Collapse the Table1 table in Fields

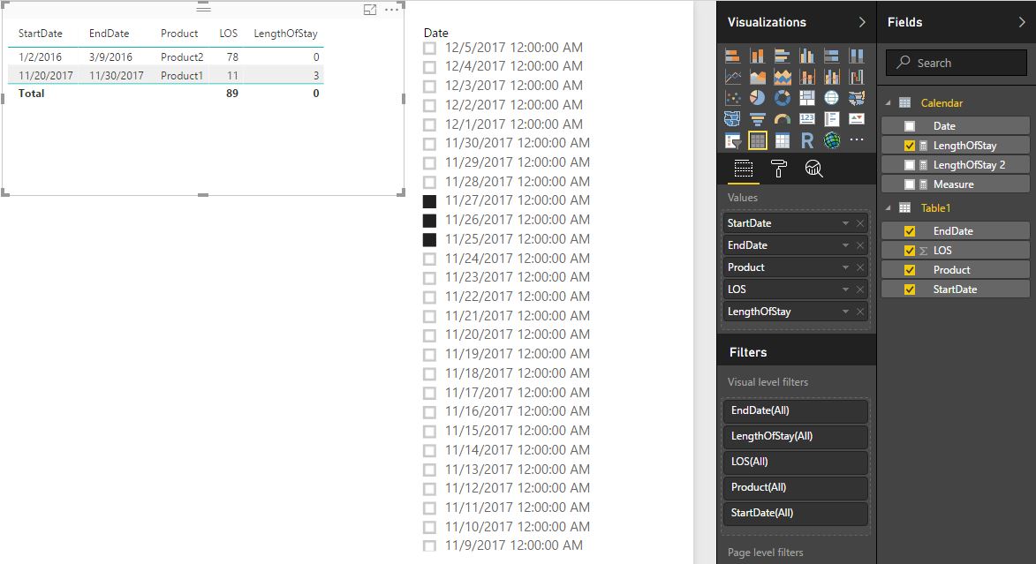coord(888,208)
